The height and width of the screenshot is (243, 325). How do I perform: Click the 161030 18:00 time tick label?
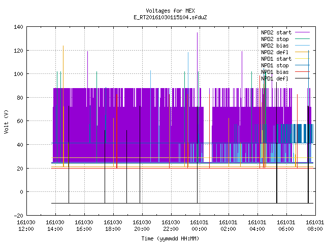(113, 226)
